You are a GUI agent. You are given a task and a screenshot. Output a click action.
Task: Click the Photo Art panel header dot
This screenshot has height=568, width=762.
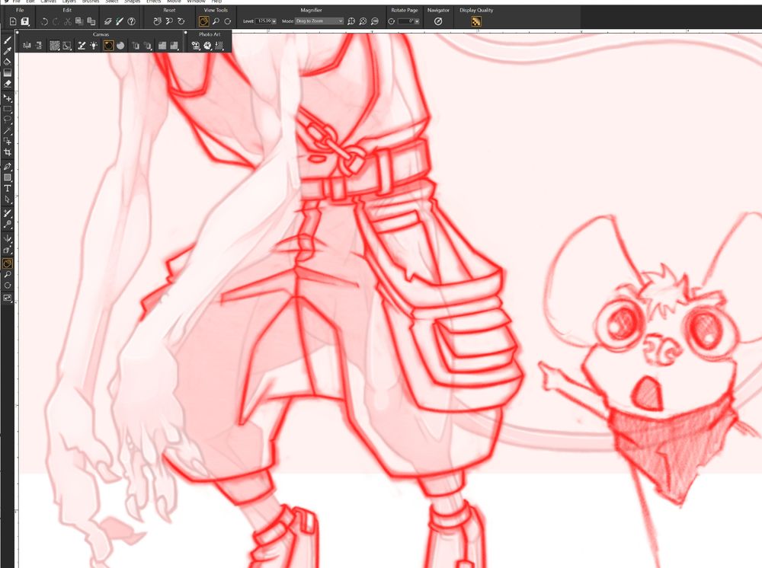(x=186, y=33)
